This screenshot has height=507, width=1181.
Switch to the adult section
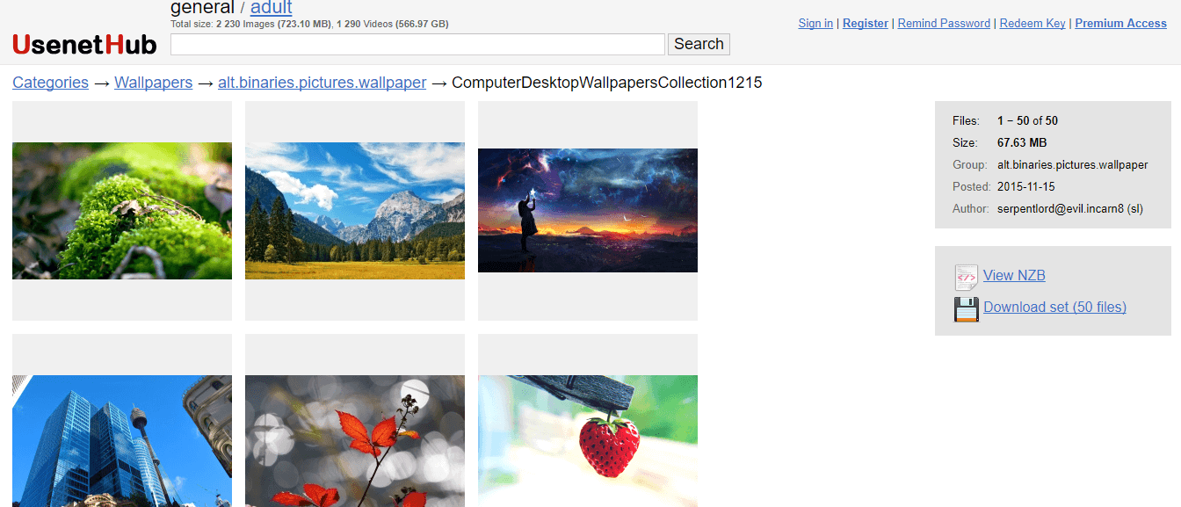[271, 8]
